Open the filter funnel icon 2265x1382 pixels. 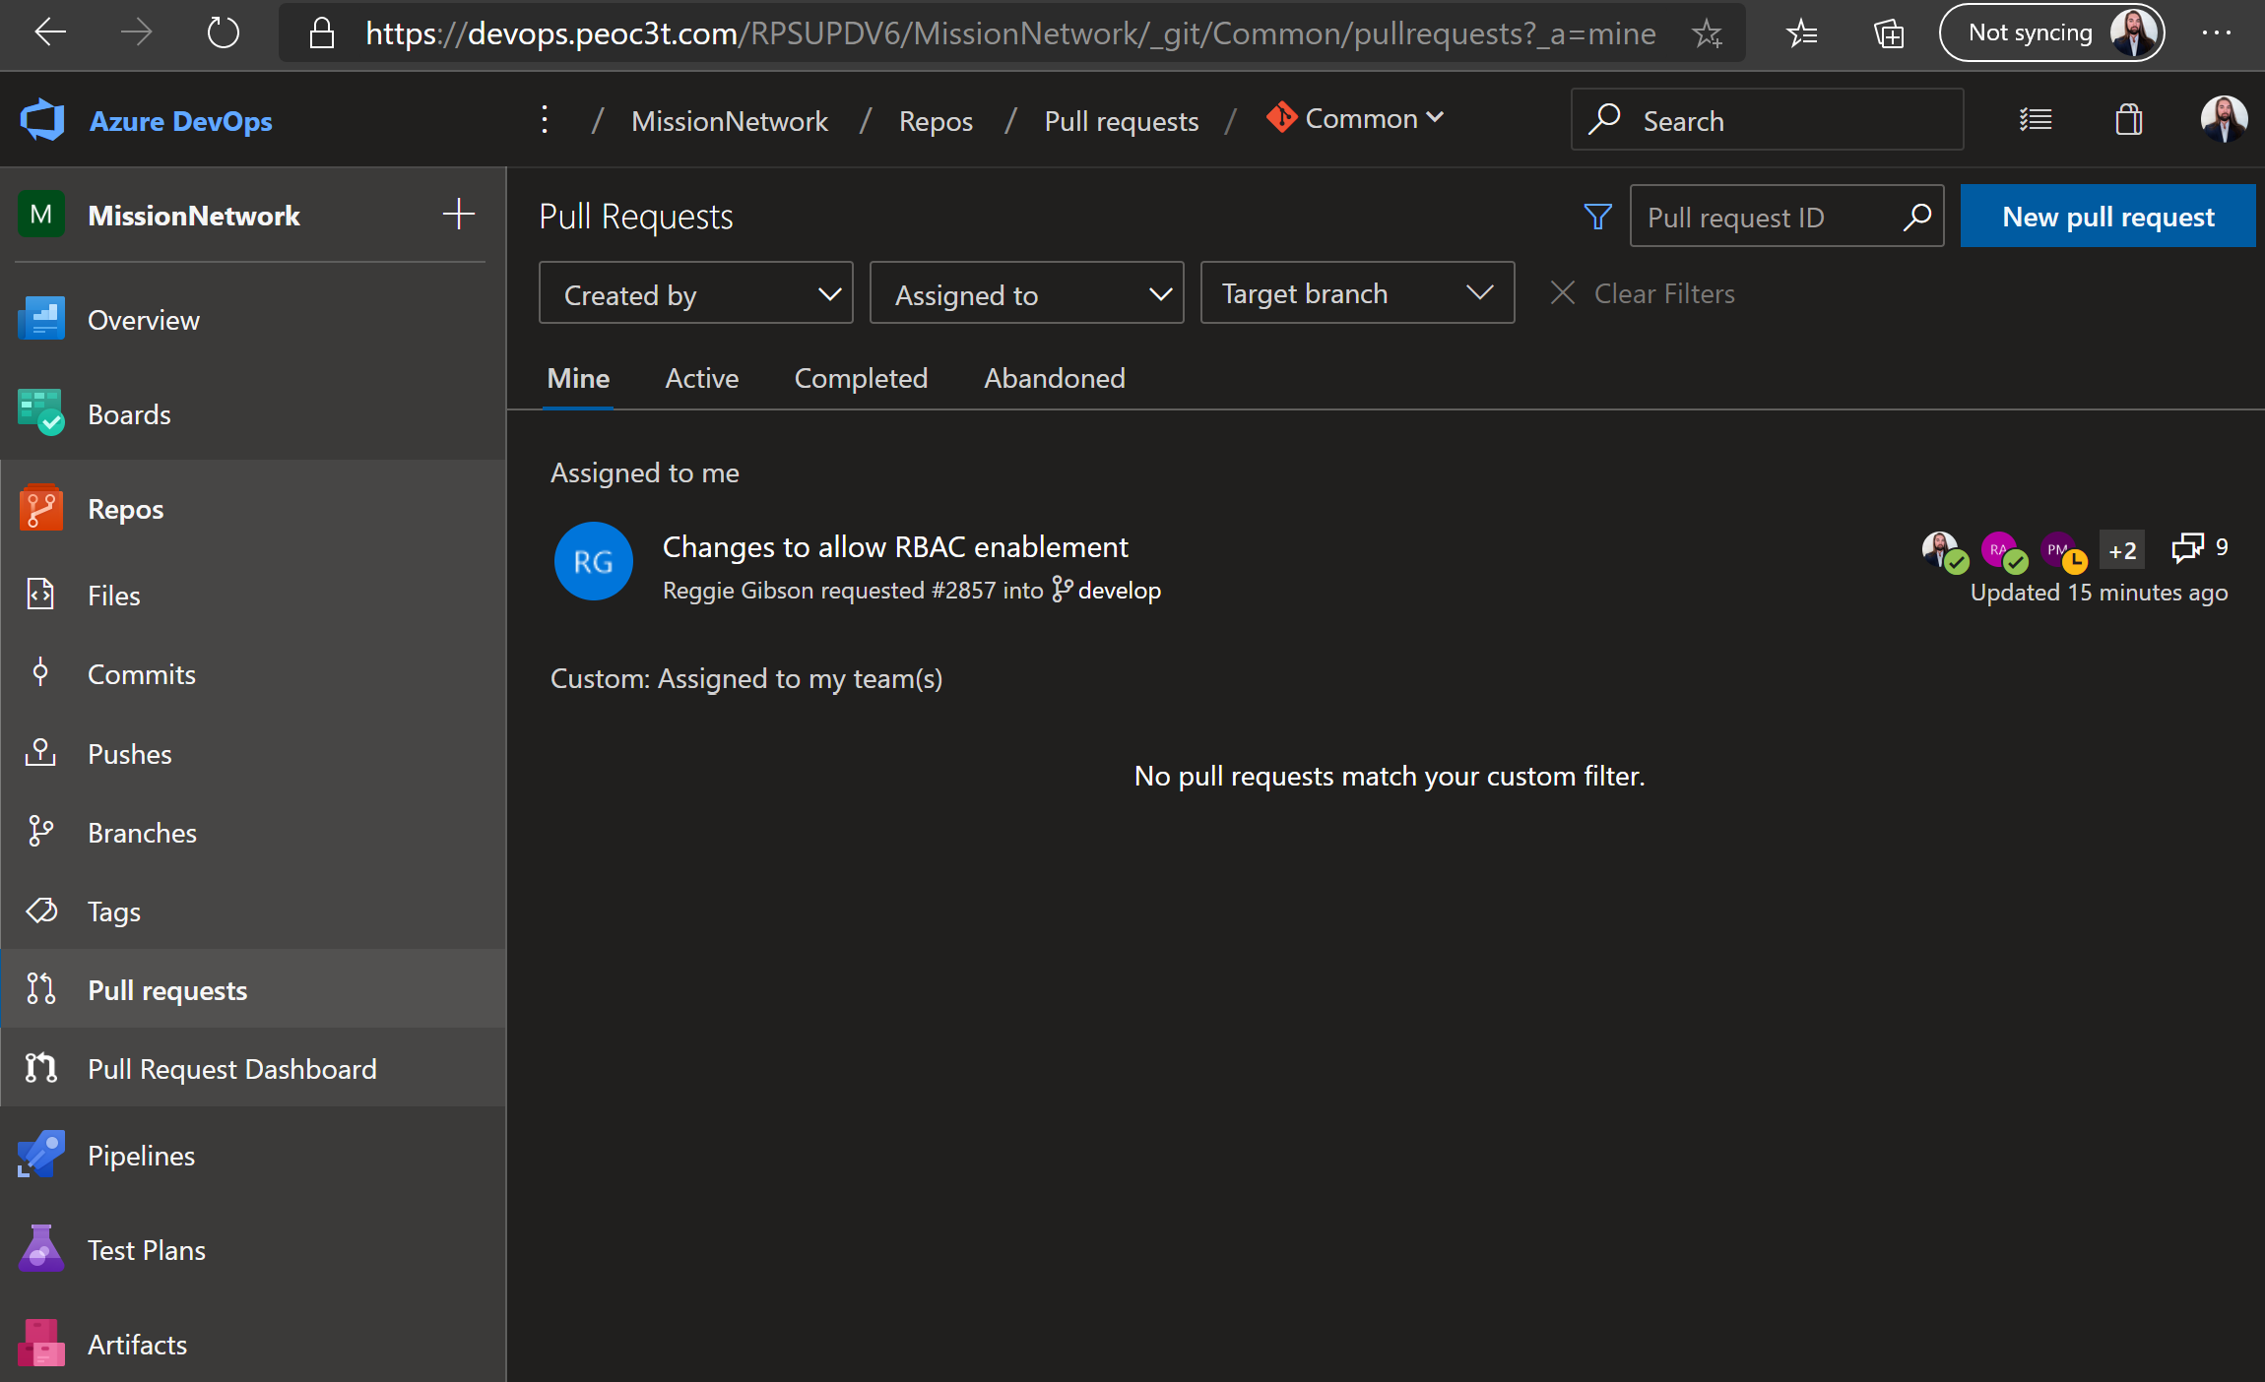click(1597, 217)
